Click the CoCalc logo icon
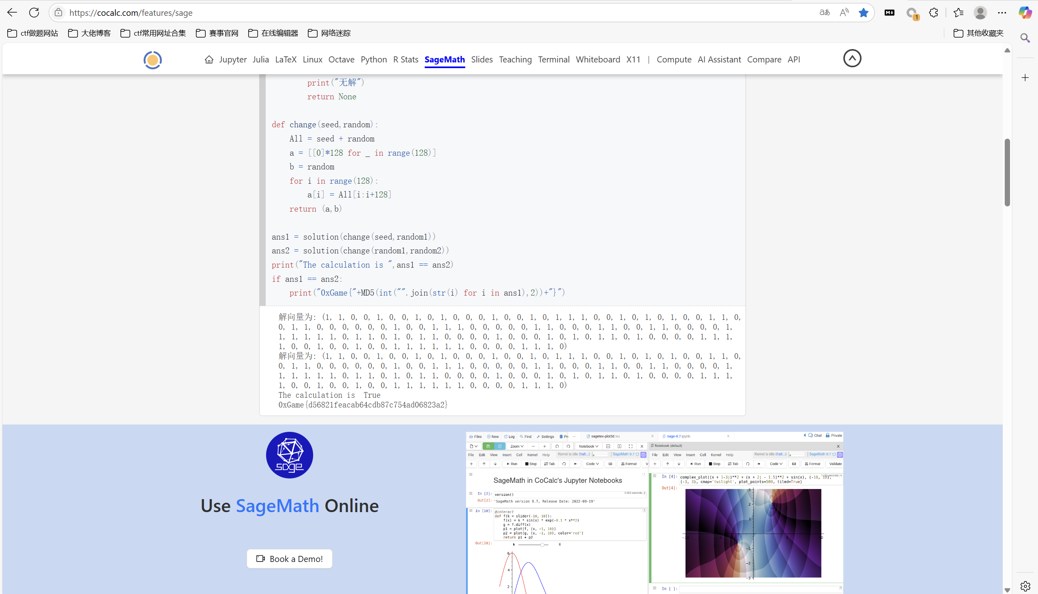 click(153, 60)
